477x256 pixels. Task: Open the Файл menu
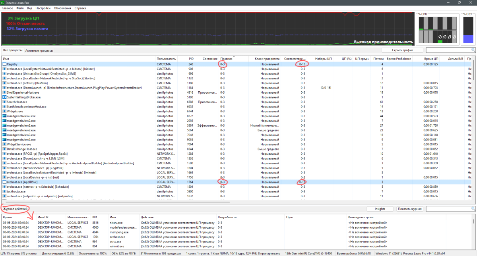pyautogui.click(x=20, y=8)
